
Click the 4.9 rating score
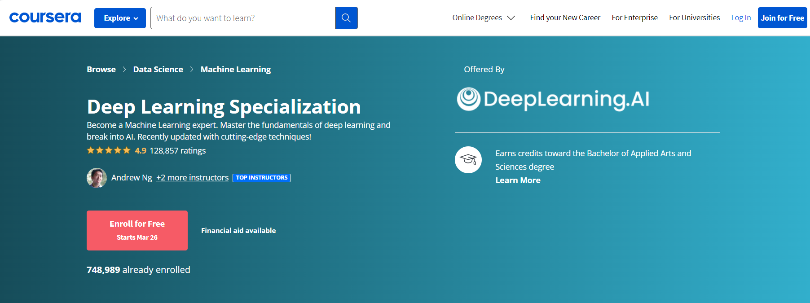(141, 151)
